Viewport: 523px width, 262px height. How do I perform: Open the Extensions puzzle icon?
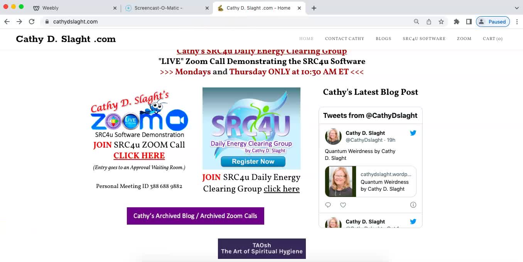click(x=457, y=22)
